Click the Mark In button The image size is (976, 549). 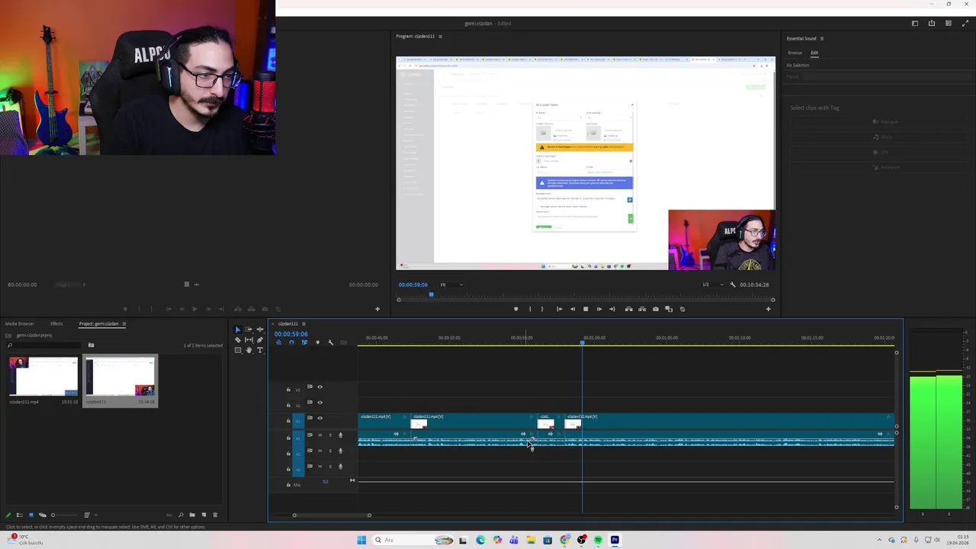coord(530,309)
